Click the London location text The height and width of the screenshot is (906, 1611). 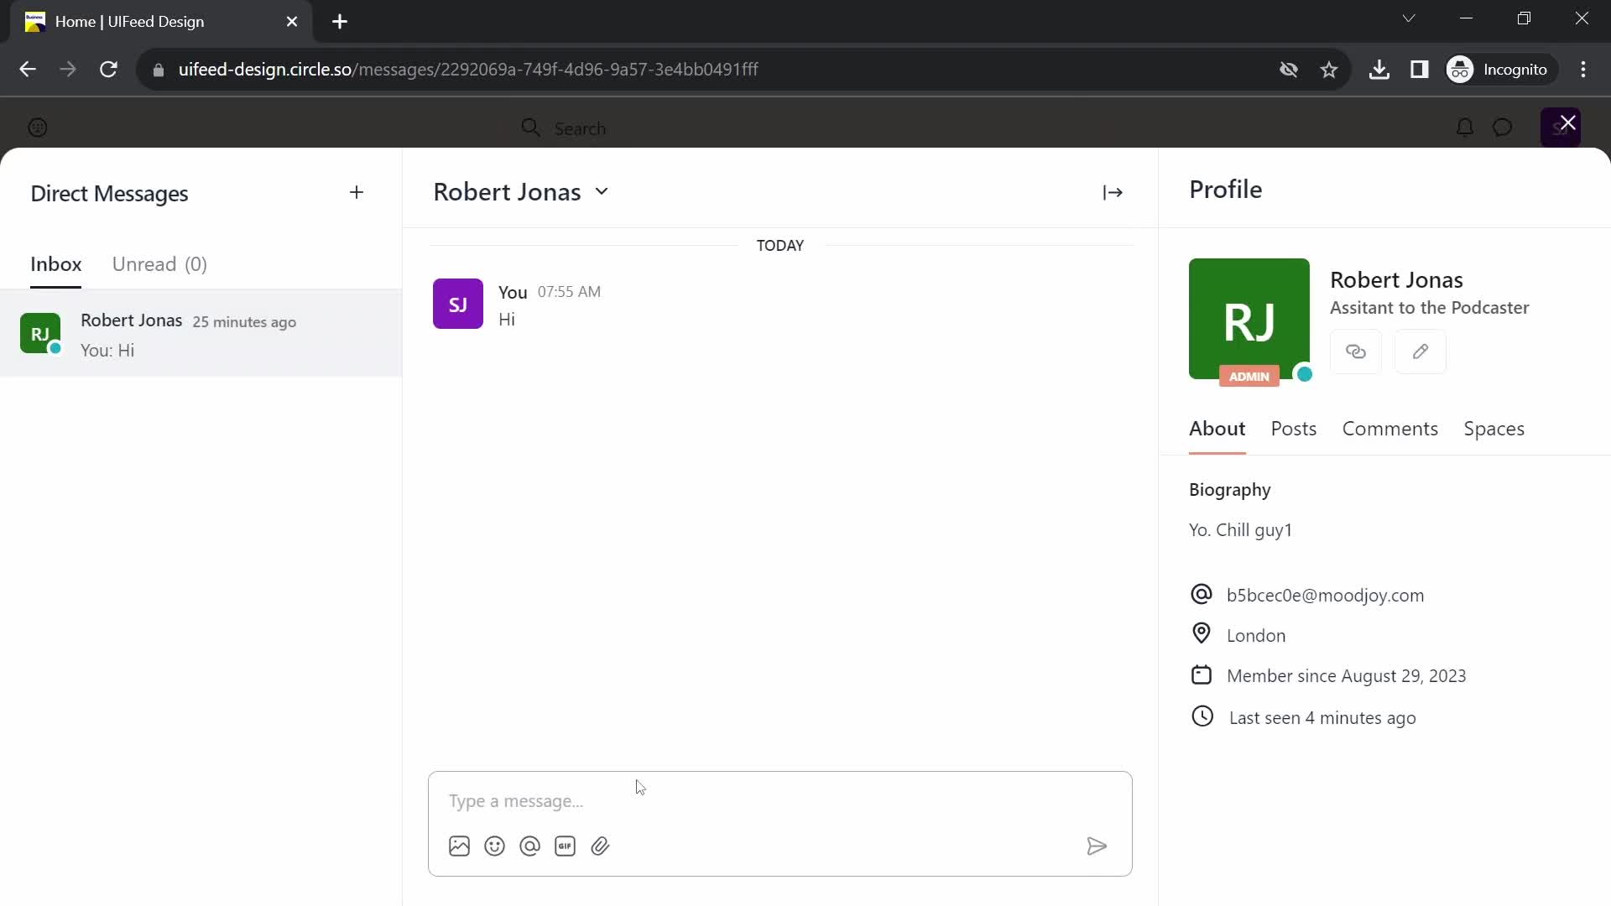click(1256, 636)
